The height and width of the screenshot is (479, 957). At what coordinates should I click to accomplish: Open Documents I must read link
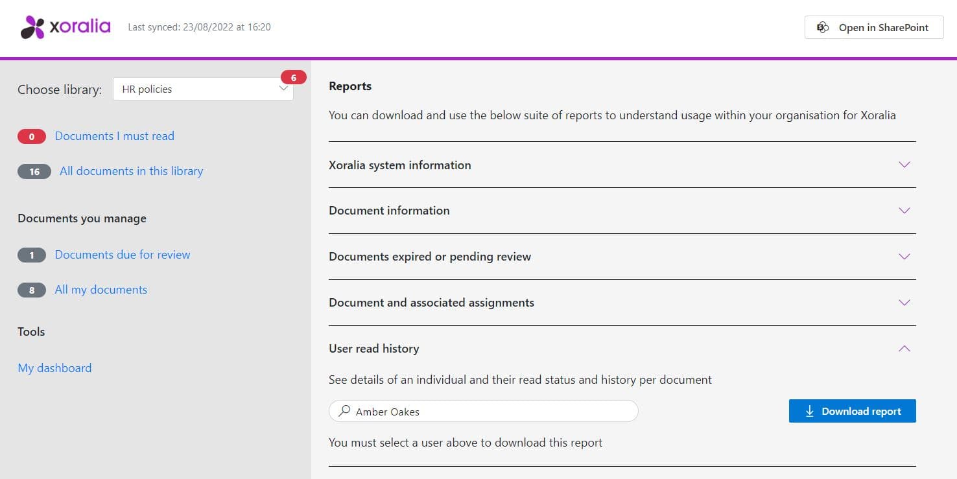114,136
